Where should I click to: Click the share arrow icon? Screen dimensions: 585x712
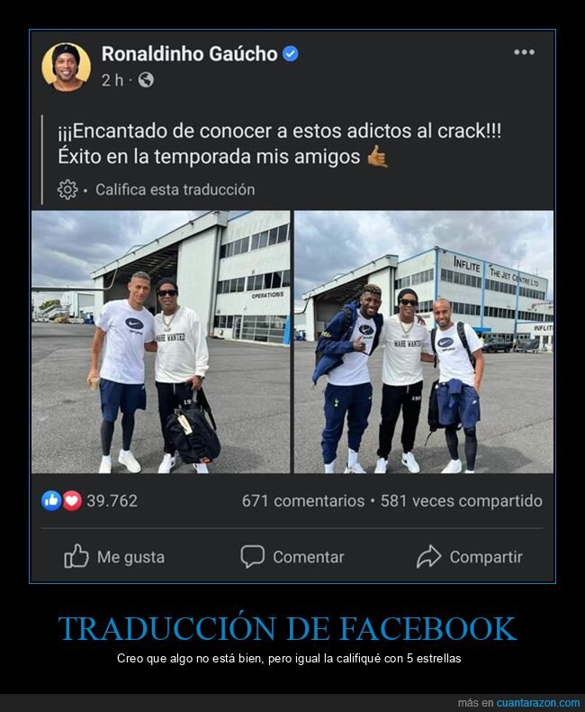pos(428,557)
